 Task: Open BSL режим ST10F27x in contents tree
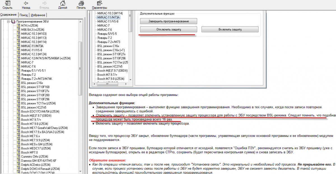pos(35,91)
